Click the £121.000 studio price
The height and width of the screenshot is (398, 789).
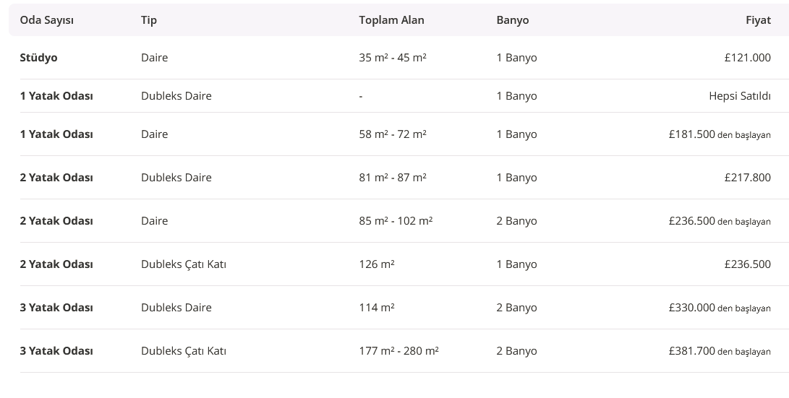[x=747, y=58]
